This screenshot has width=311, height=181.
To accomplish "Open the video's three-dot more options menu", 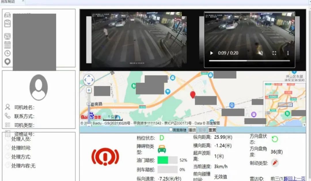I will click(288, 53).
